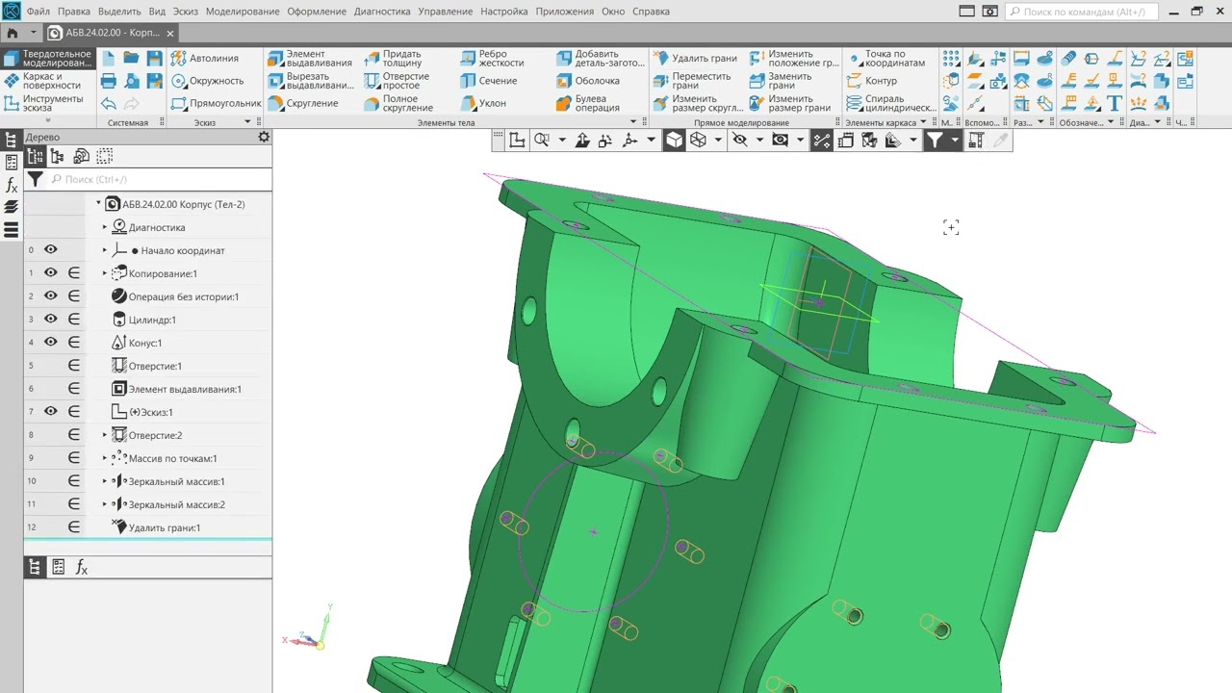Select the Окружность circle tool
Screen dimensions: 1232x693
click(207, 81)
